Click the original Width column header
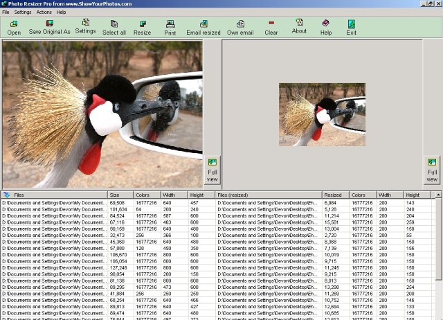Screen dimensions: 443x320 [x=174, y=195]
